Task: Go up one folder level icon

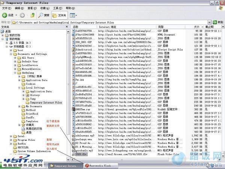Action: coord(33,15)
